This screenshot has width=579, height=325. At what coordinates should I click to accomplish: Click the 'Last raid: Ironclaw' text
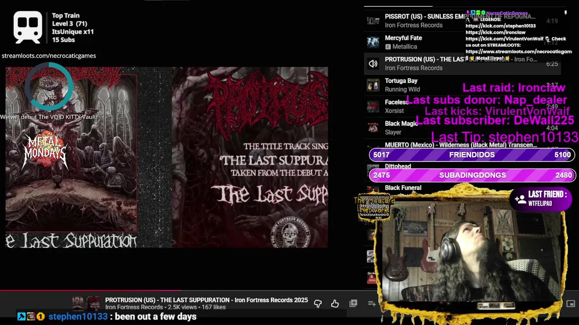point(514,88)
